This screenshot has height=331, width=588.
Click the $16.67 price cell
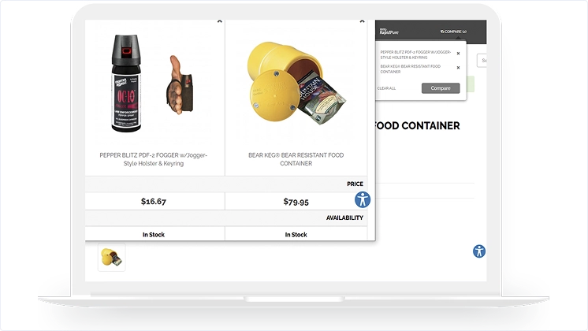coord(154,201)
